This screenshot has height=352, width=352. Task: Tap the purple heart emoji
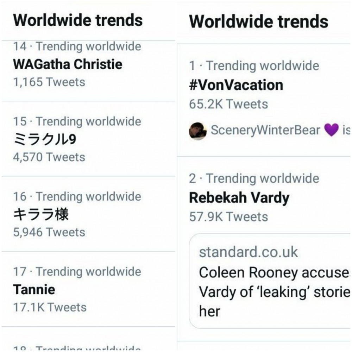click(331, 130)
